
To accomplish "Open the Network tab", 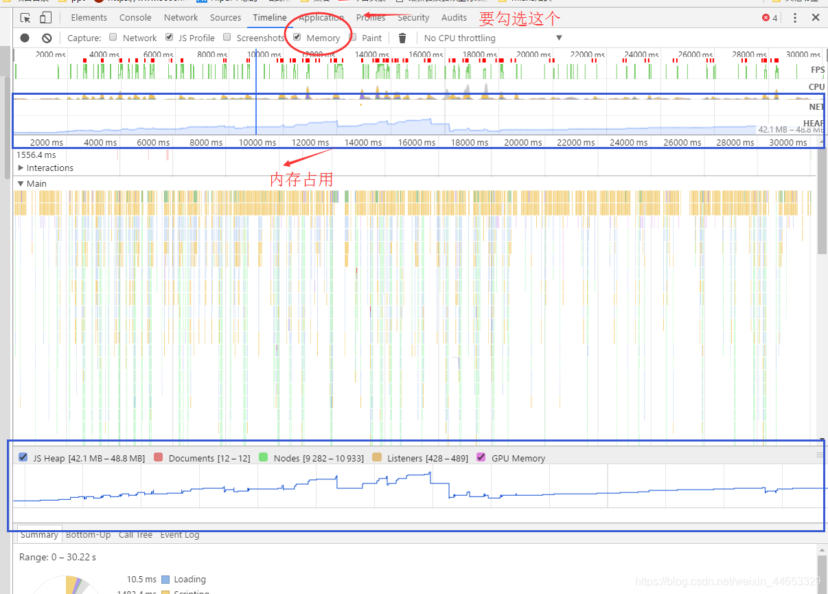I will (181, 18).
